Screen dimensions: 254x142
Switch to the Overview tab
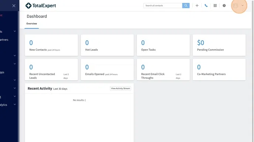(x=32, y=24)
